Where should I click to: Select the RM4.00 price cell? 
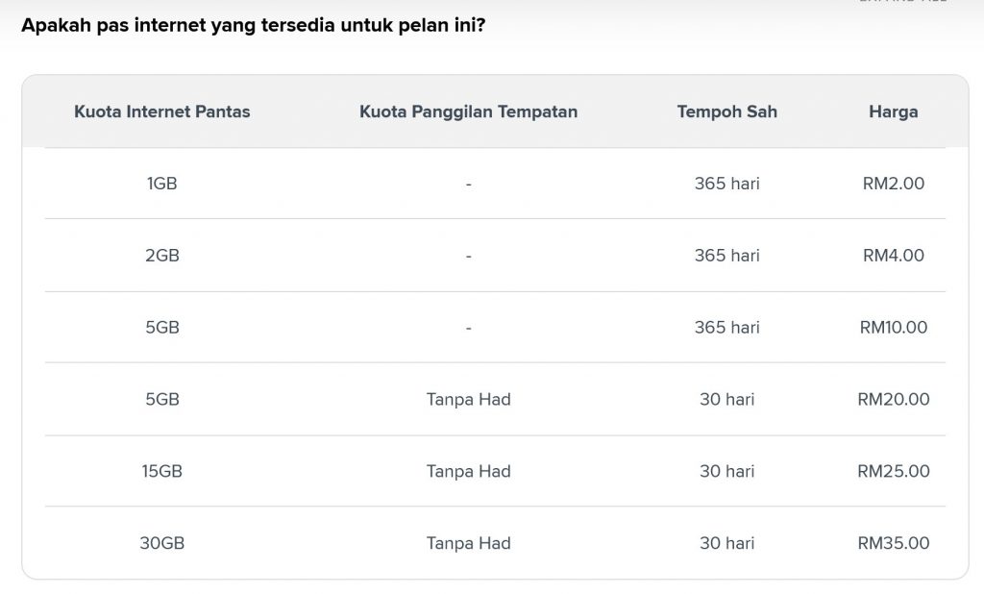pyautogui.click(x=893, y=256)
